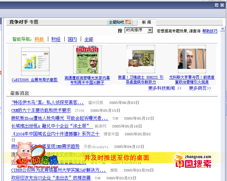Click 更多网页>> link
227x181 pixels.
[200, 88]
